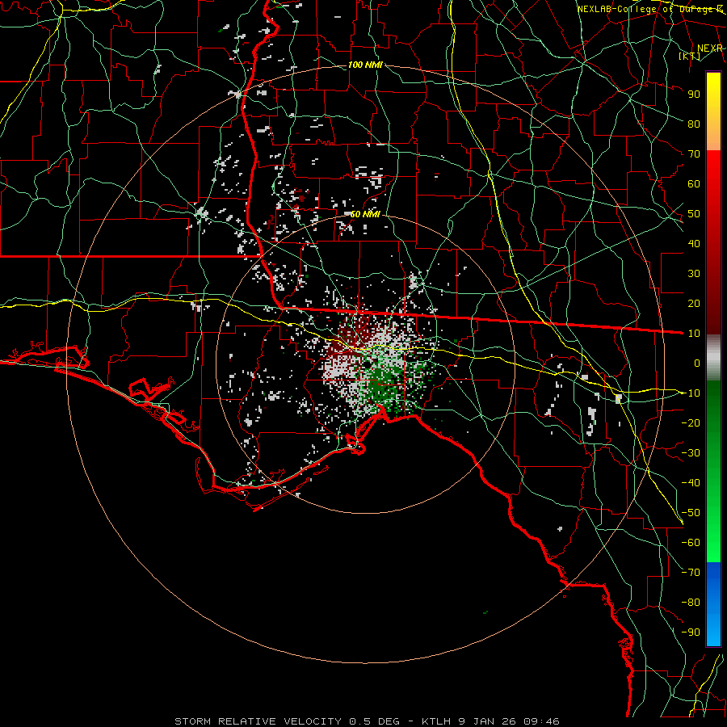Click the -40 value on velocity scale
Image resolution: width=727 pixels, height=727 pixels.
click(691, 483)
